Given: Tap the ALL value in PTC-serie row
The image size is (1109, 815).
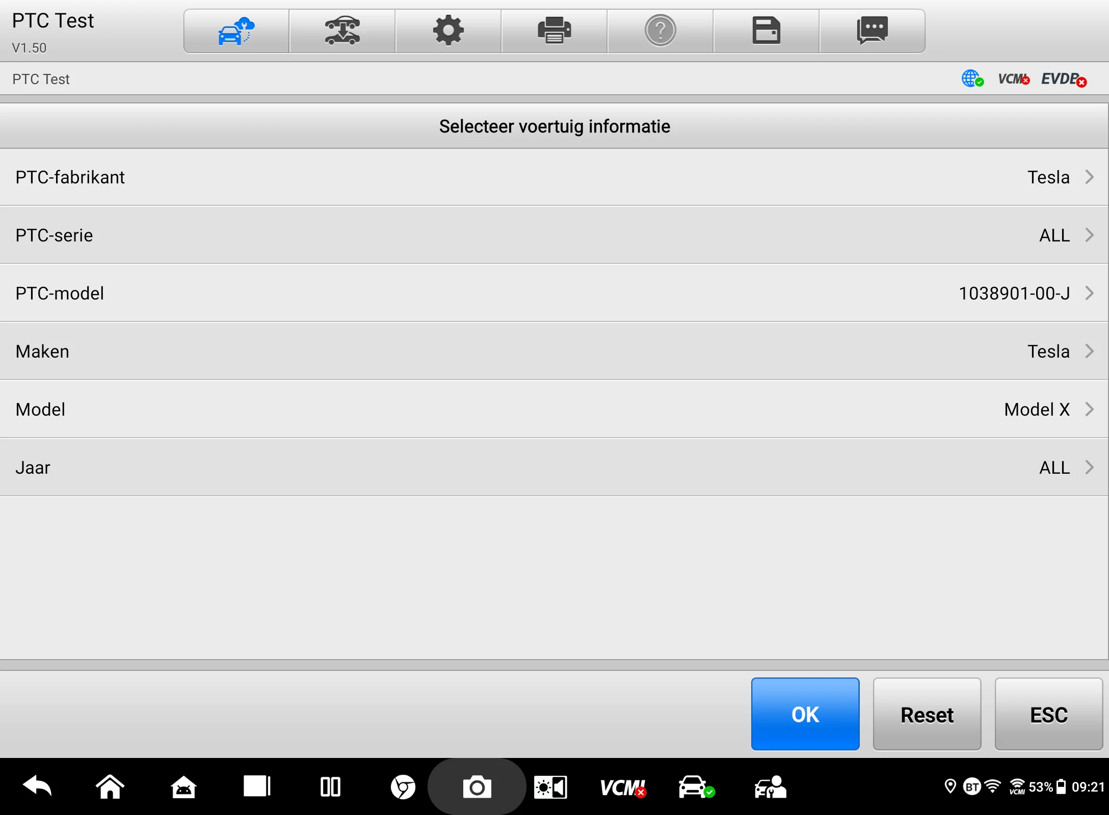Looking at the screenshot, I should [1054, 235].
